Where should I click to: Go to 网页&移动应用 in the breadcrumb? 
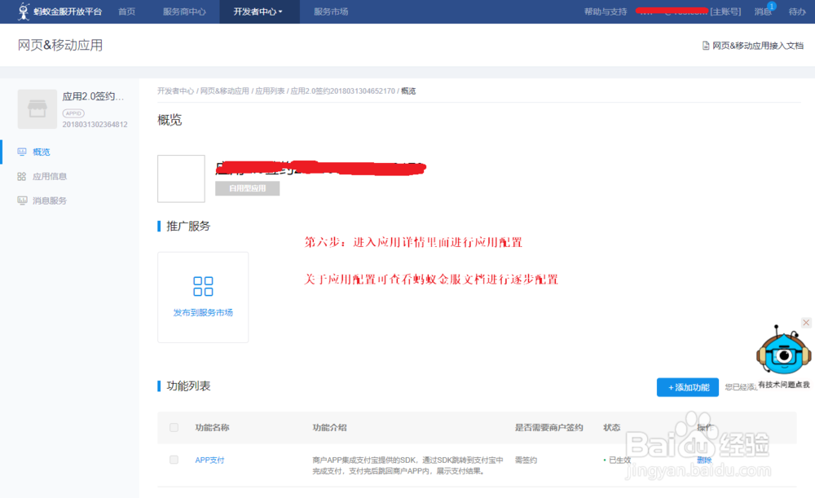[x=225, y=91]
